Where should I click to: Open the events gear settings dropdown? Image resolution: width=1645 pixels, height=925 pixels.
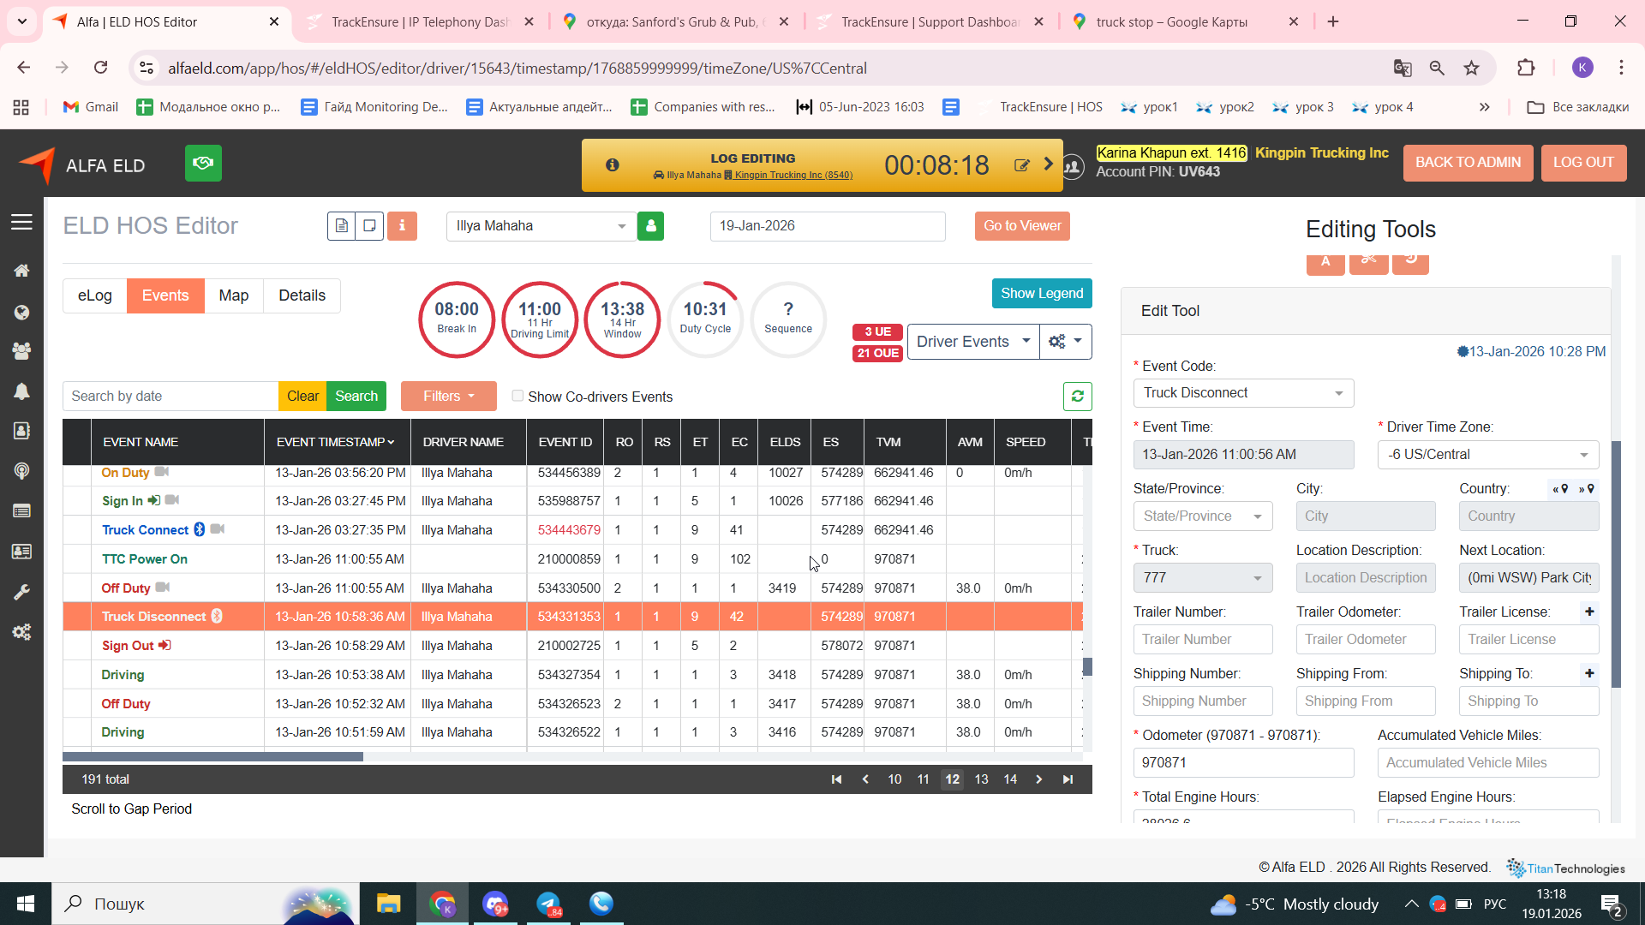[1065, 342]
